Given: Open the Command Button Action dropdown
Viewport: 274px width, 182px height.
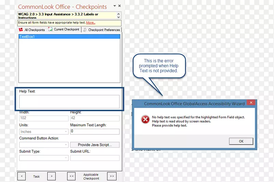Looking at the screenshot, I should (x=44, y=145).
